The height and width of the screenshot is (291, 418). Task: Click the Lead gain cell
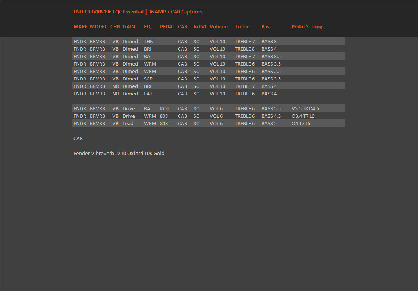(128, 124)
